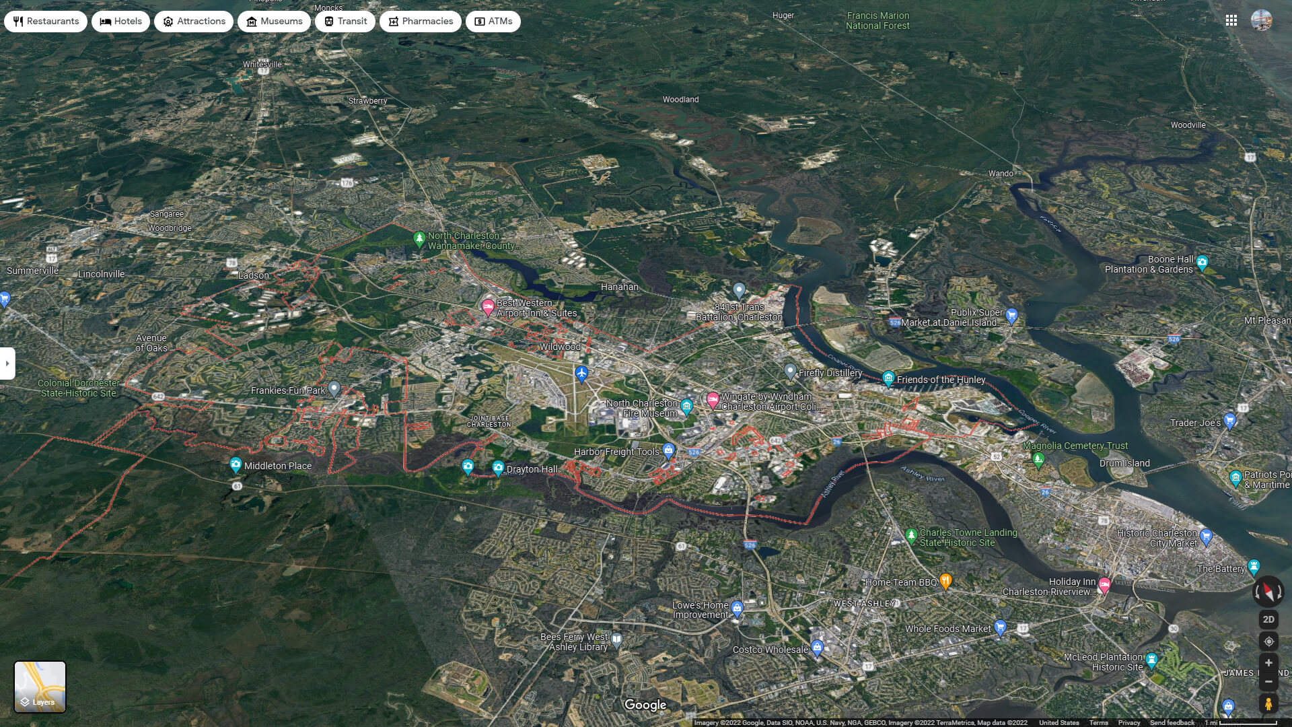Select the Hotels chip
1292x727 pixels.
coord(121,22)
